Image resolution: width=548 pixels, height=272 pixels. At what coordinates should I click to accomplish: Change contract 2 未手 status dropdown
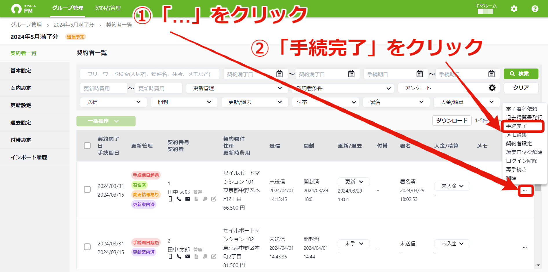tap(354, 244)
